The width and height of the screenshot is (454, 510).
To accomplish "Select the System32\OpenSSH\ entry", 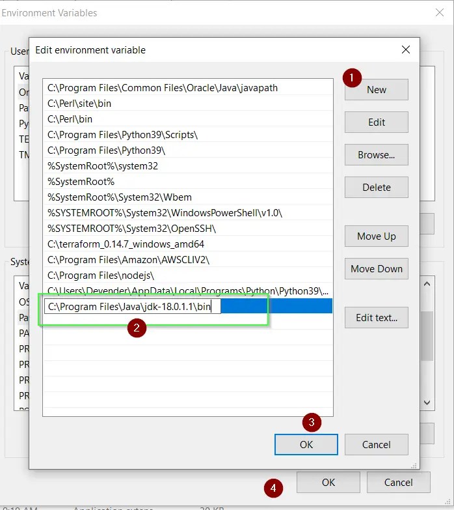I will point(188,229).
